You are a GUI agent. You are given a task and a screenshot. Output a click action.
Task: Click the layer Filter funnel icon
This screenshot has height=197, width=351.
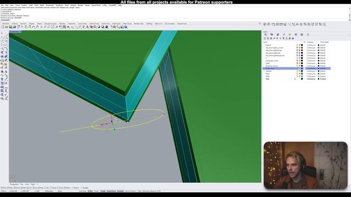coord(284,38)
